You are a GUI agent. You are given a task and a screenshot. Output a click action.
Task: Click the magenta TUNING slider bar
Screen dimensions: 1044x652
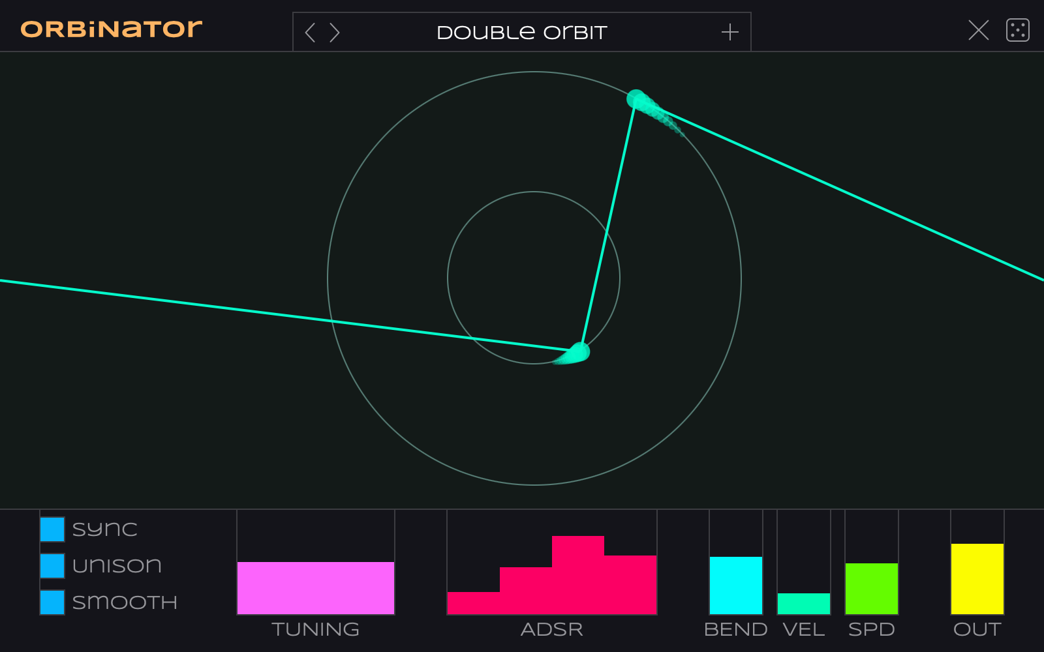tap(316, 587)
